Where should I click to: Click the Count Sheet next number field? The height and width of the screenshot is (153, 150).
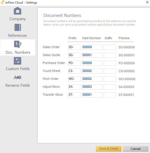pyautogui.click(x=92, y=71)
